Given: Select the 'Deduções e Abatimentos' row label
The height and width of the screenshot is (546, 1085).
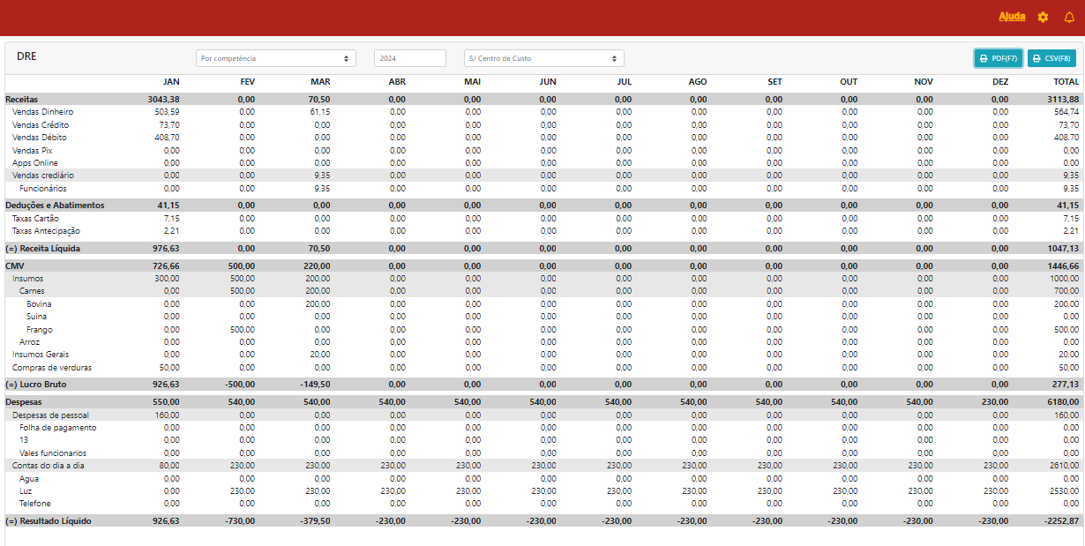Looking at the screenshot, I should (55, 206).
